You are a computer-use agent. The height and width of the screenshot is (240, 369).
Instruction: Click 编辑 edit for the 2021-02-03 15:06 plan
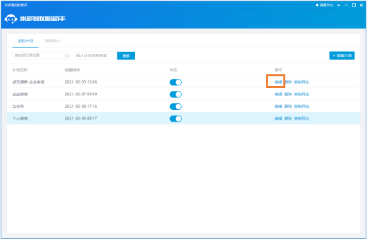coord(278,82)
